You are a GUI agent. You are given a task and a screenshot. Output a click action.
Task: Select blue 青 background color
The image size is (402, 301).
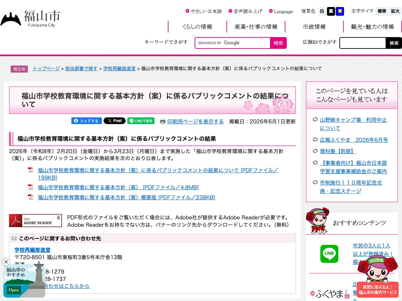340,11
